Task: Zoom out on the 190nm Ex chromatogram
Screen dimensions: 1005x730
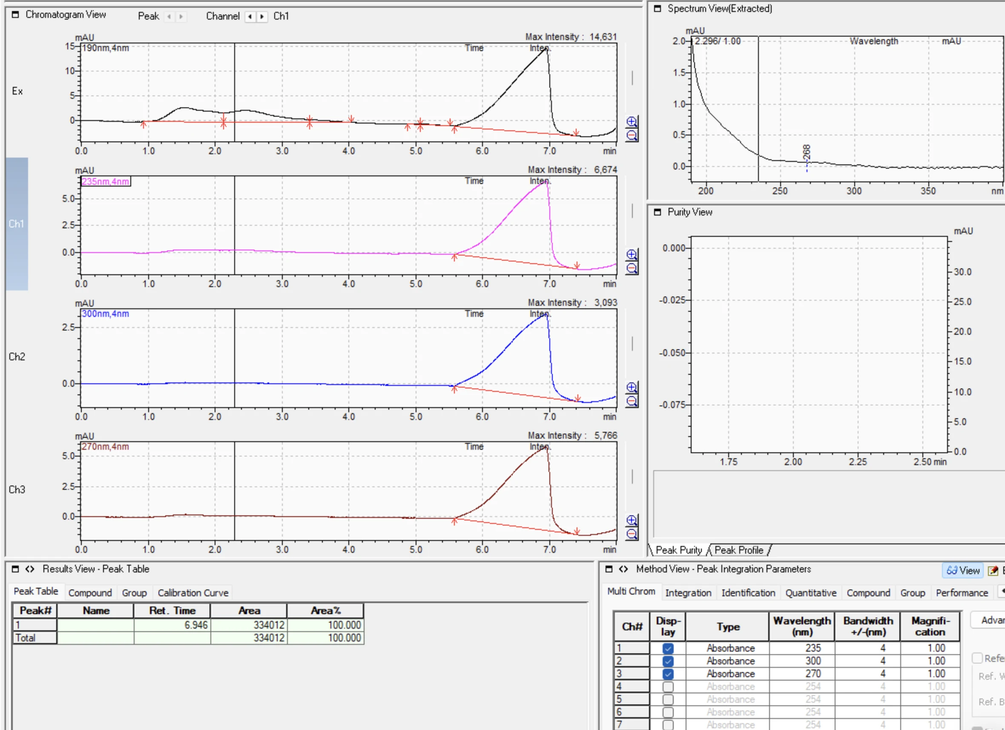Action: [632, 135]
